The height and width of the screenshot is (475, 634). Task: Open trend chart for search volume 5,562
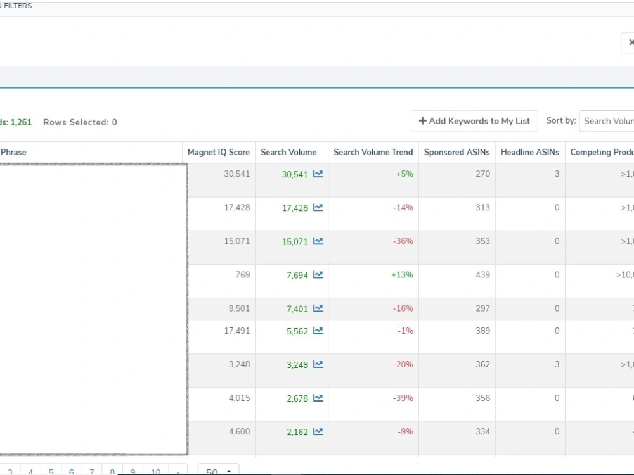point(318,331)
